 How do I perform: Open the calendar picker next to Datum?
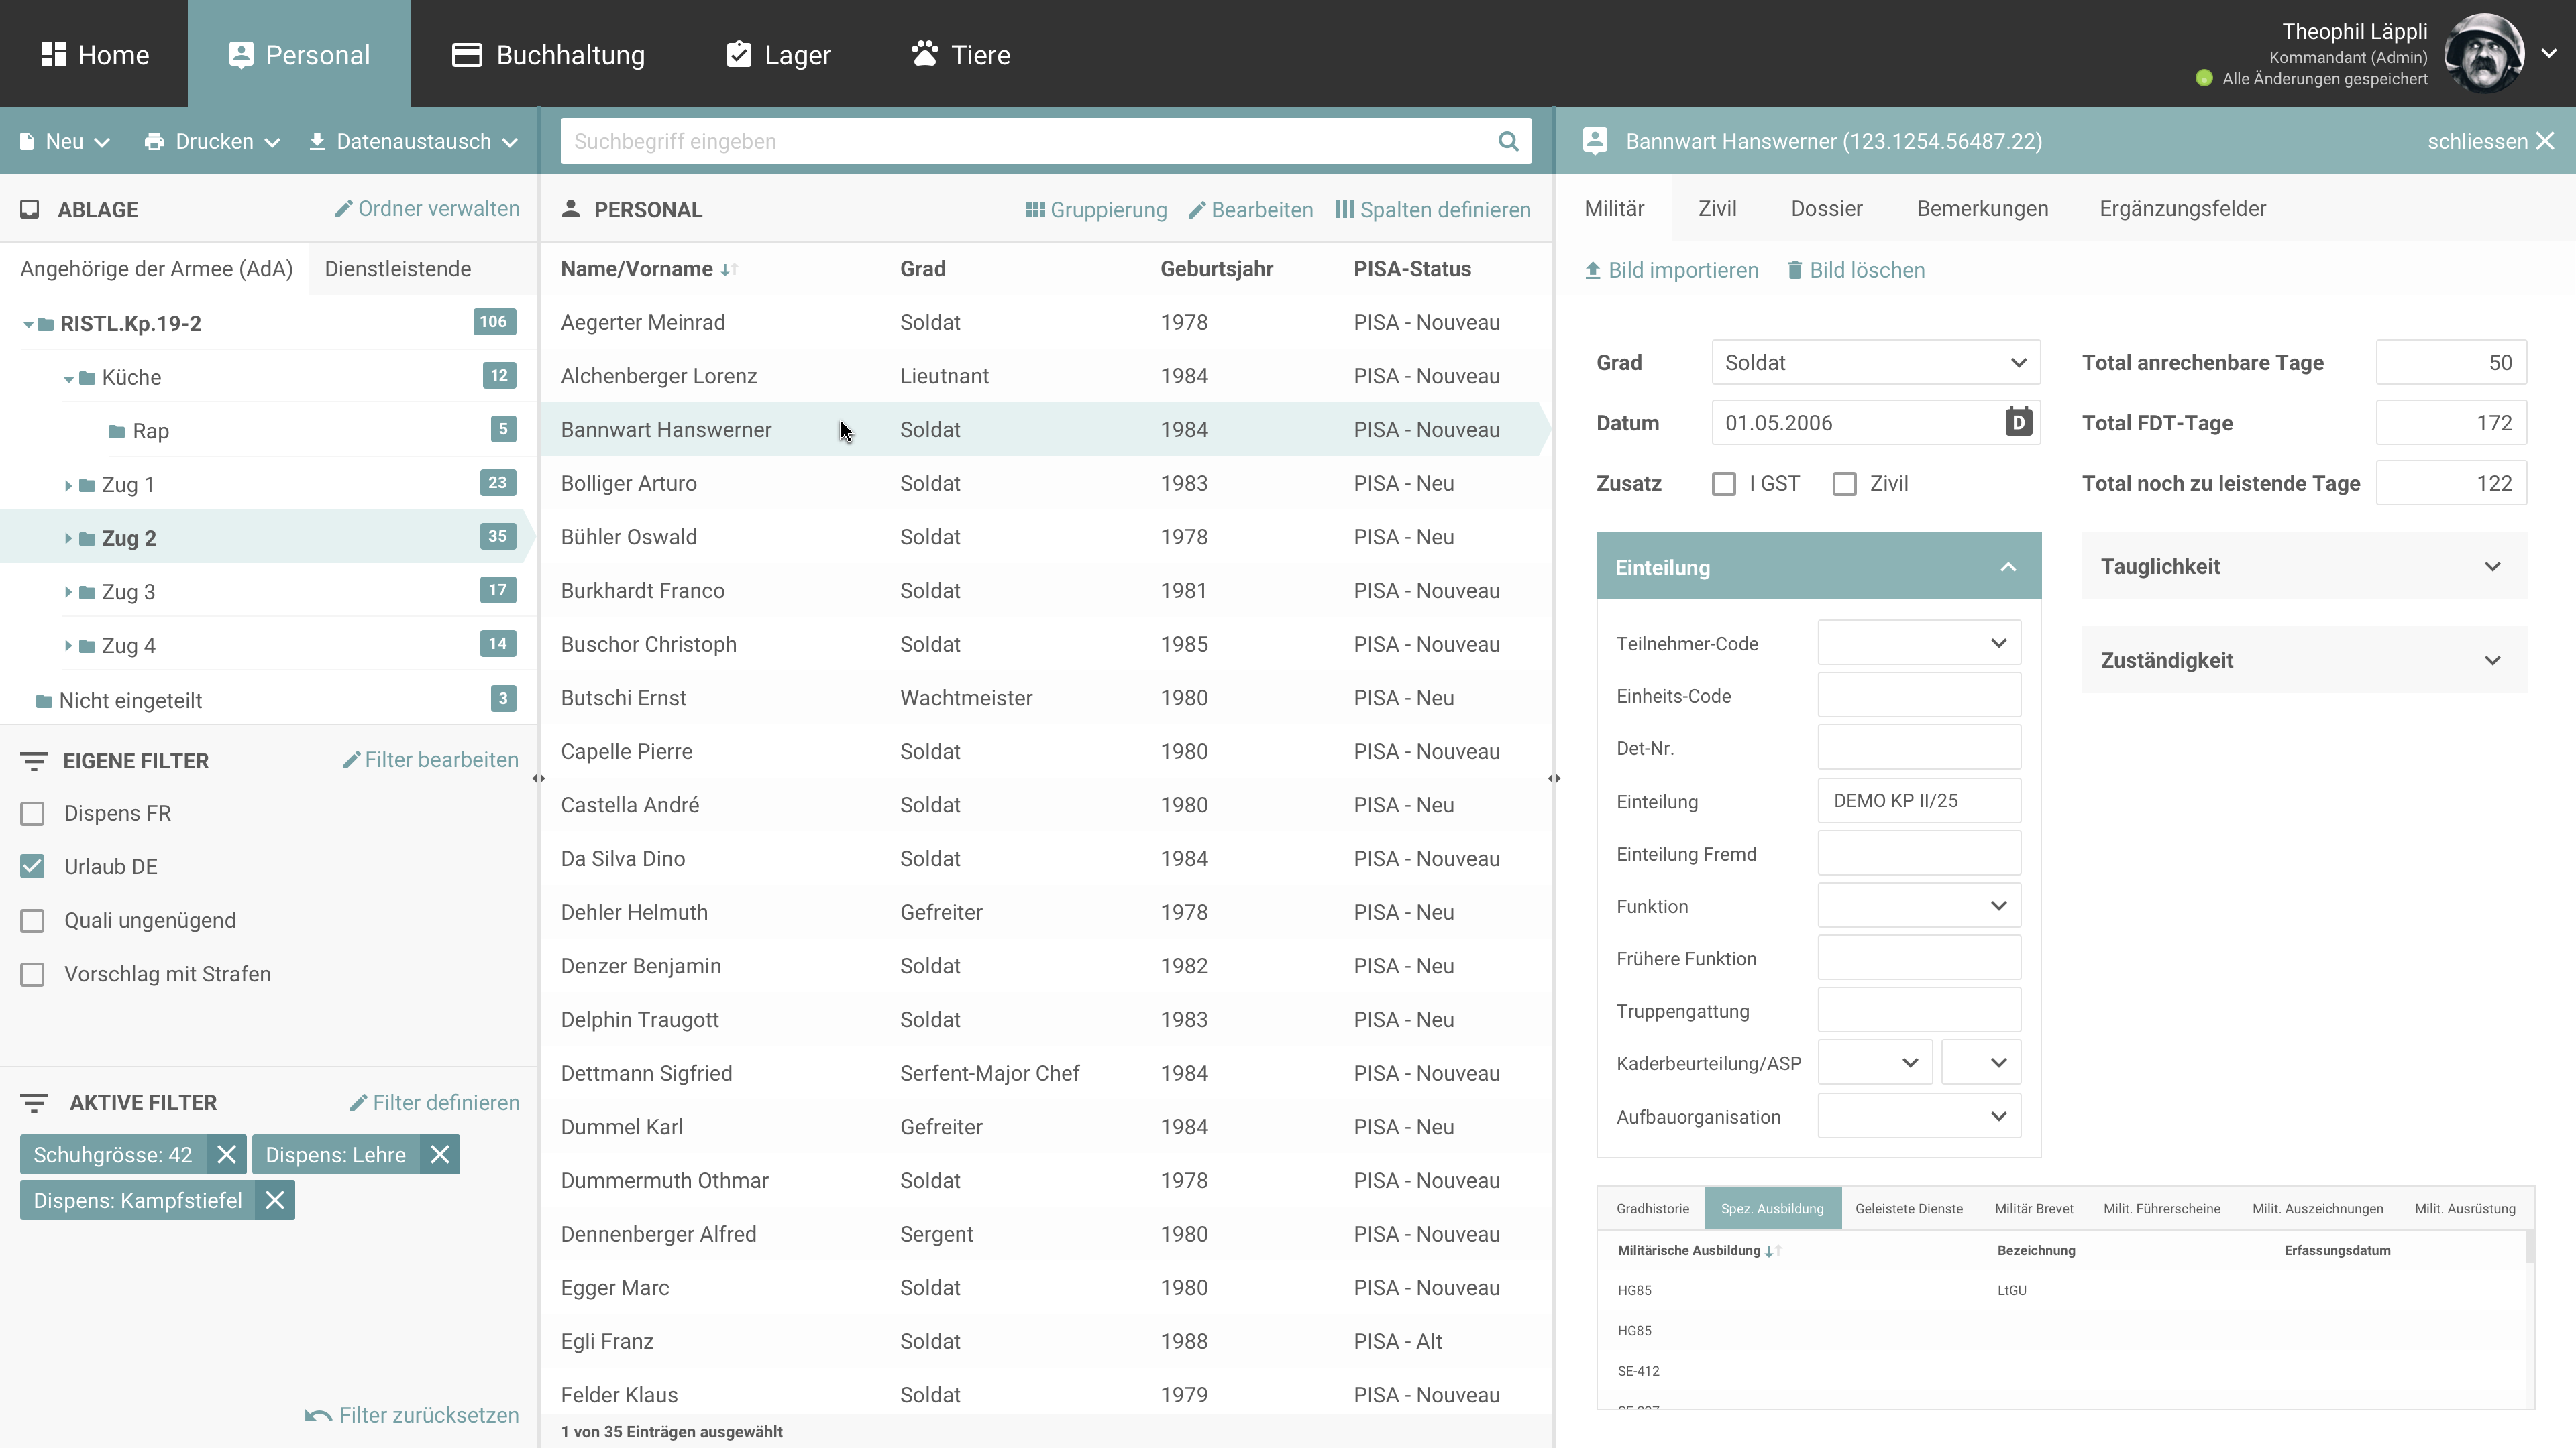tap(2018, 423)
